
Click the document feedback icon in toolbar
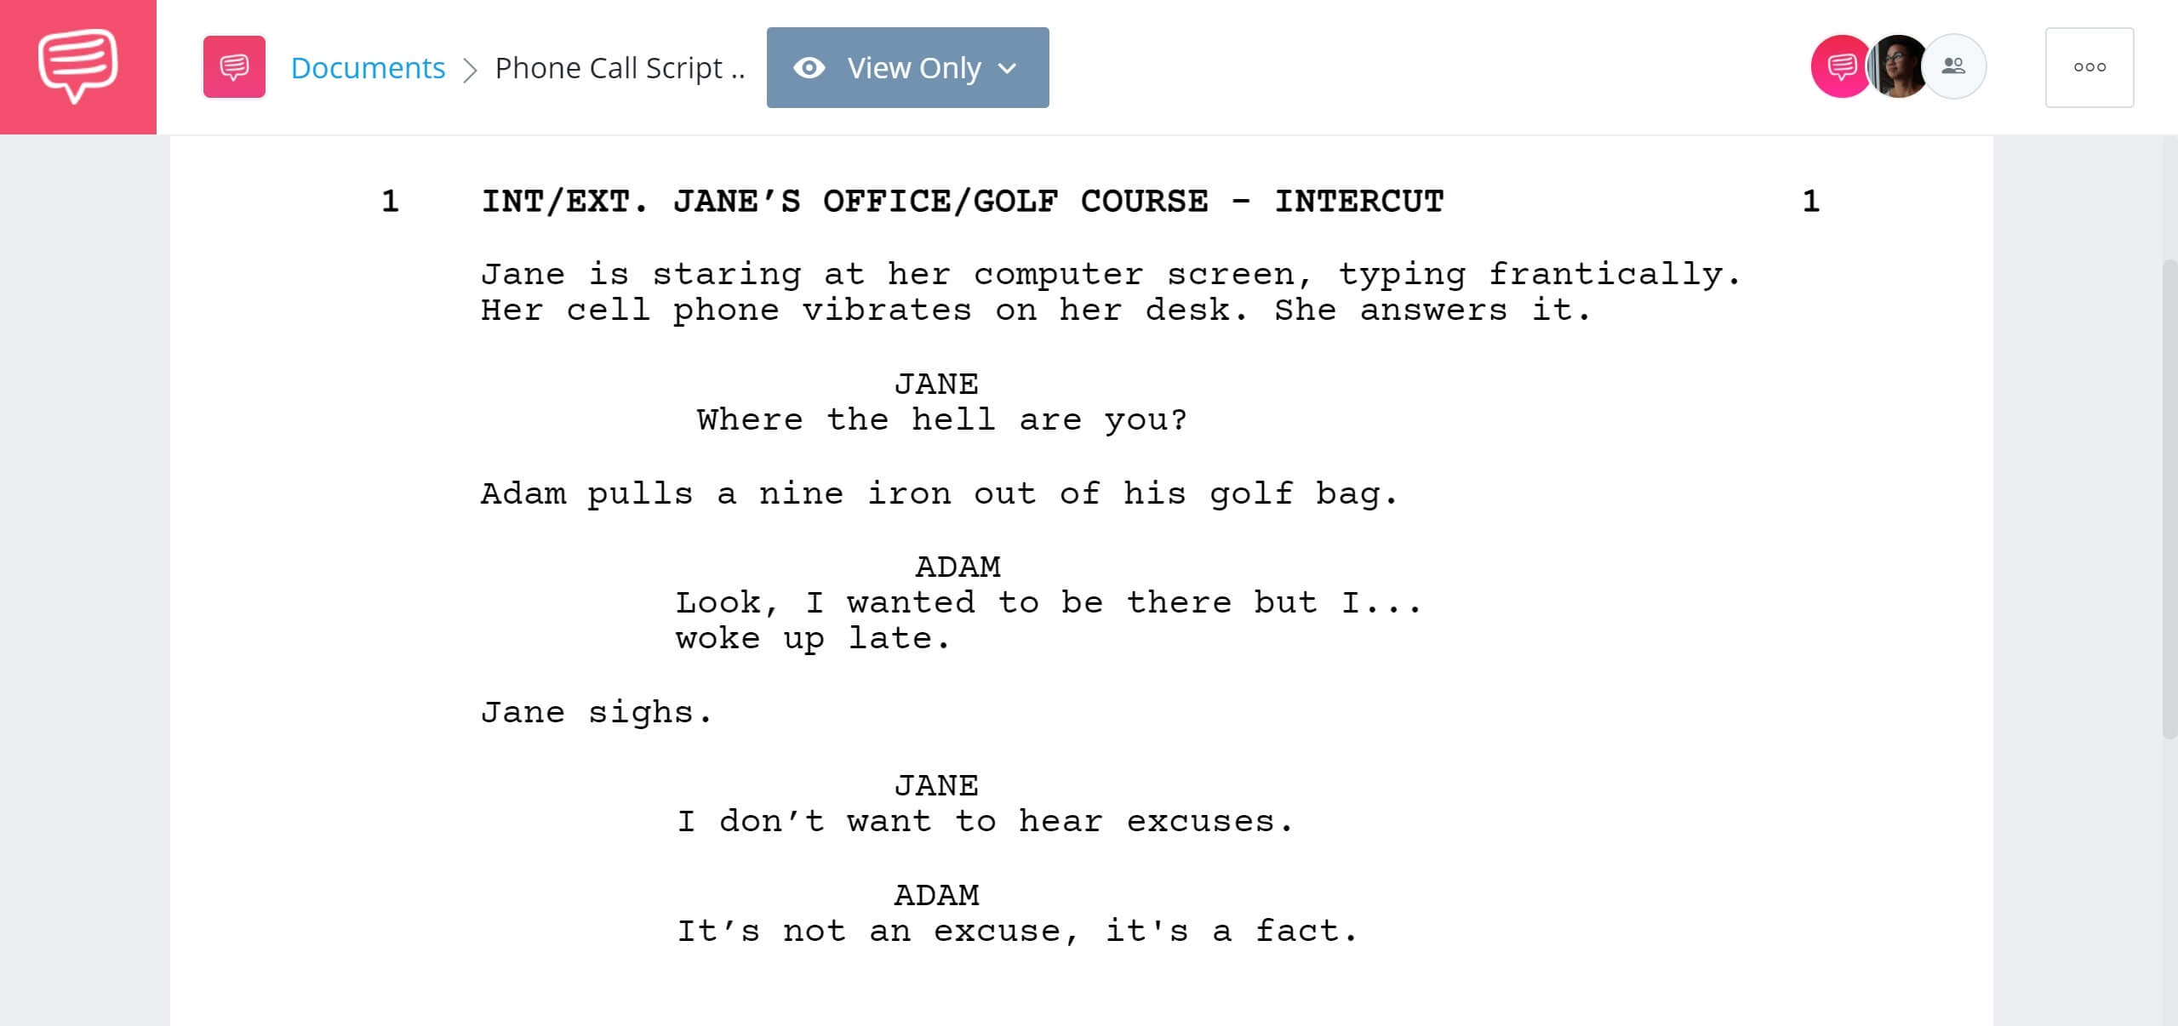pyautogui.click(x=233, y=66)
